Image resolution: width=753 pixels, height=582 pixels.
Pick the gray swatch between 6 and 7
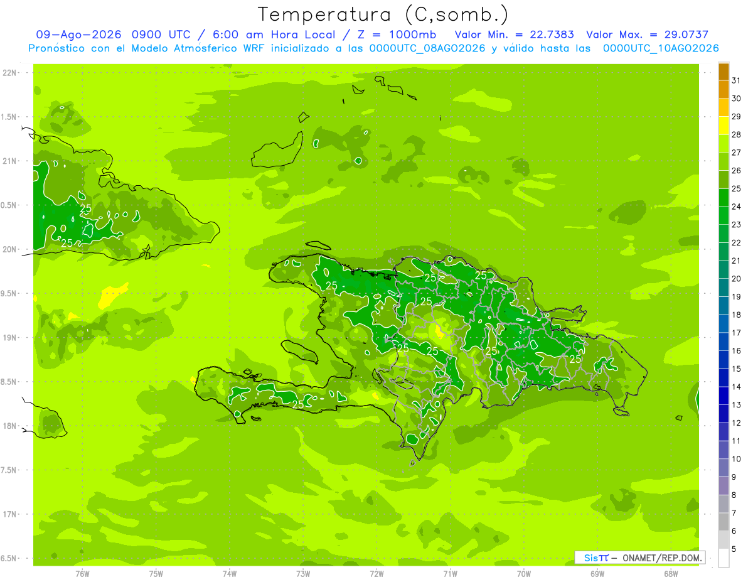(724, 522)
